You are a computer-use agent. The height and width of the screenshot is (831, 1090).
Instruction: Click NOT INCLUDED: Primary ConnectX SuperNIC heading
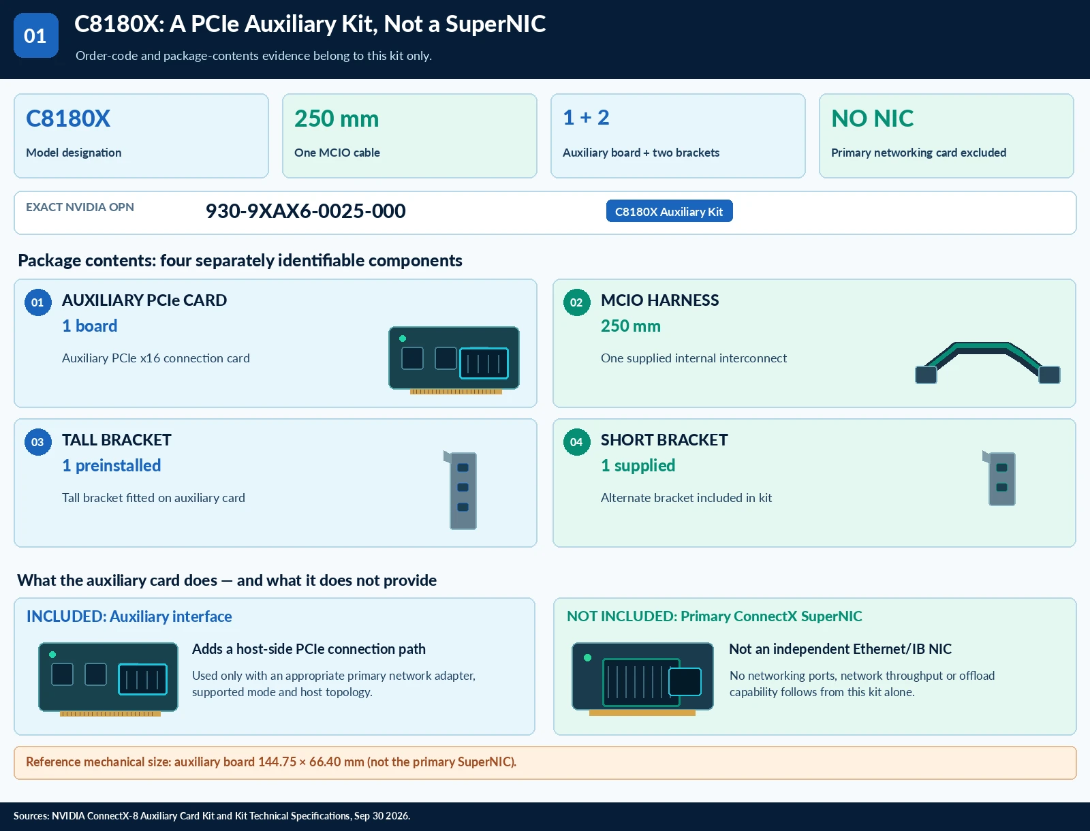pyautogui.click(x=715, y=616)
